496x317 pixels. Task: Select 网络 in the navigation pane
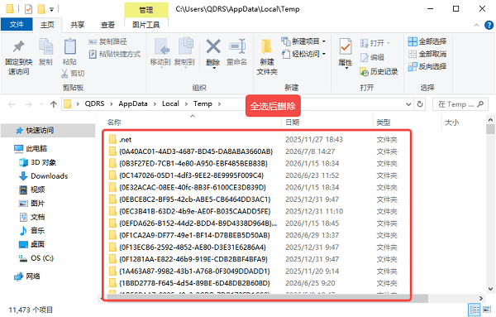27,276
